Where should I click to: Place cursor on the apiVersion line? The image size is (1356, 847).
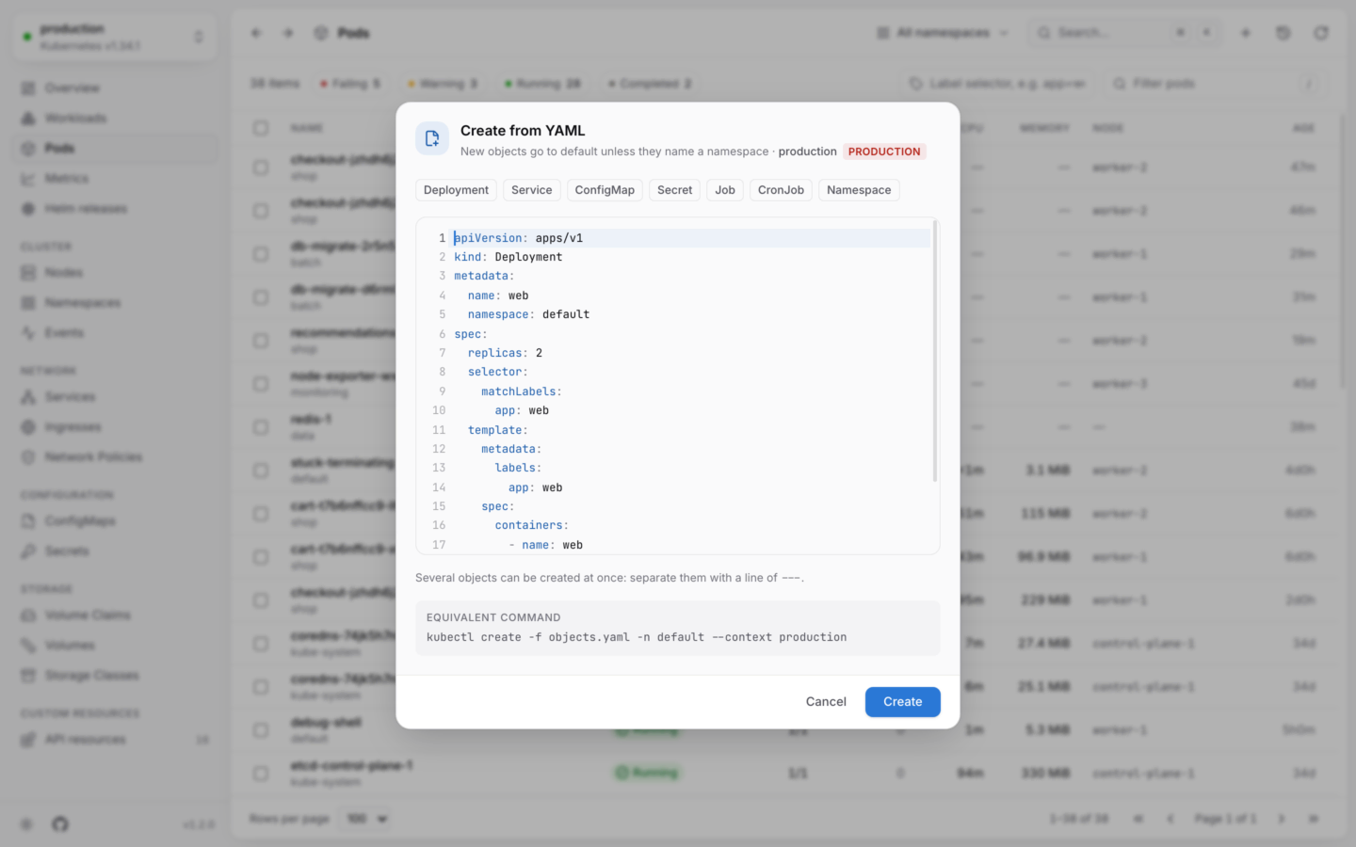691,238
